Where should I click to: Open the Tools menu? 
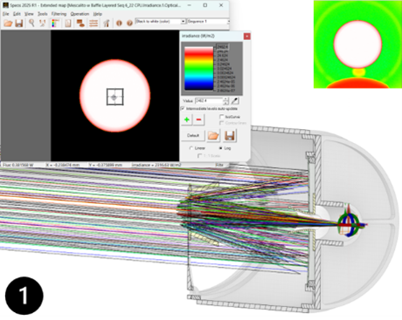tap(43, 14)
